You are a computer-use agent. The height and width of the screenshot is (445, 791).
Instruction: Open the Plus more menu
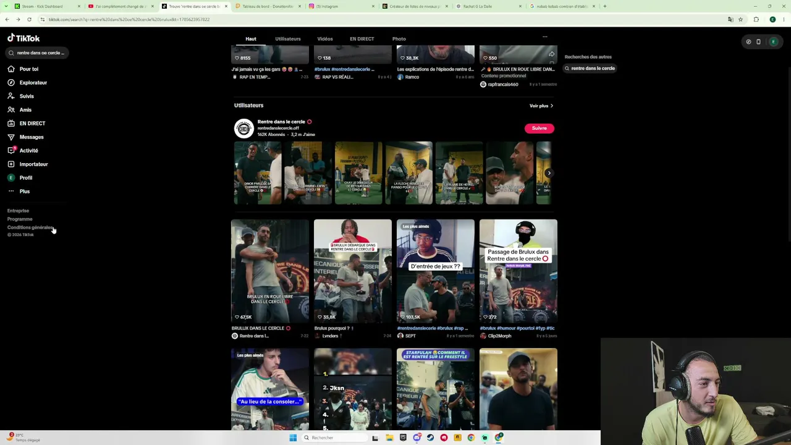coord(19,191)
